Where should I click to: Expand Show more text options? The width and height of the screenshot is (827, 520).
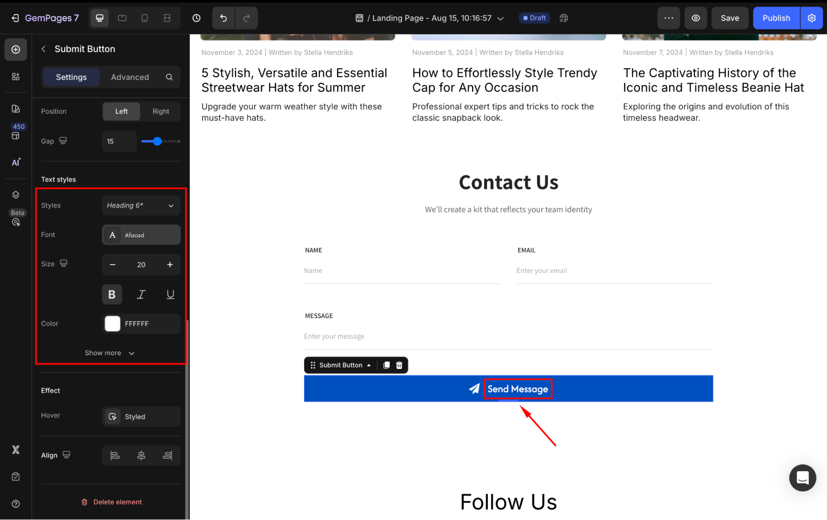tap(110, 353)
